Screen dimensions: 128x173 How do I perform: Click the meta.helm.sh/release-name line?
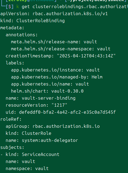click(x=54, y=42)
